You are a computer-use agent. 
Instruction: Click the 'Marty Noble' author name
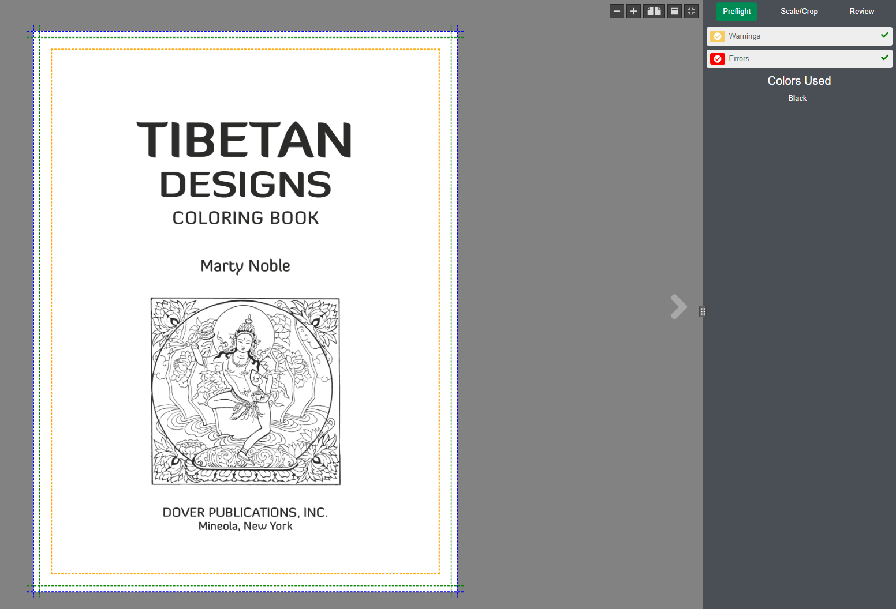click(x=245, y=266)
